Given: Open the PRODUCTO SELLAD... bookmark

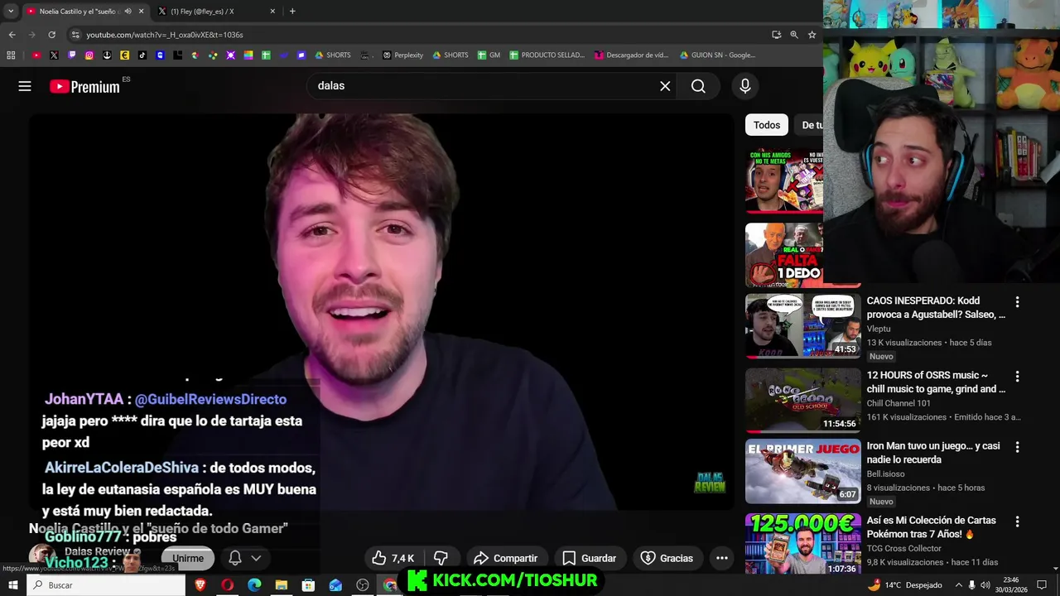Looking at the screenshot, I should [x=547, y=55].
